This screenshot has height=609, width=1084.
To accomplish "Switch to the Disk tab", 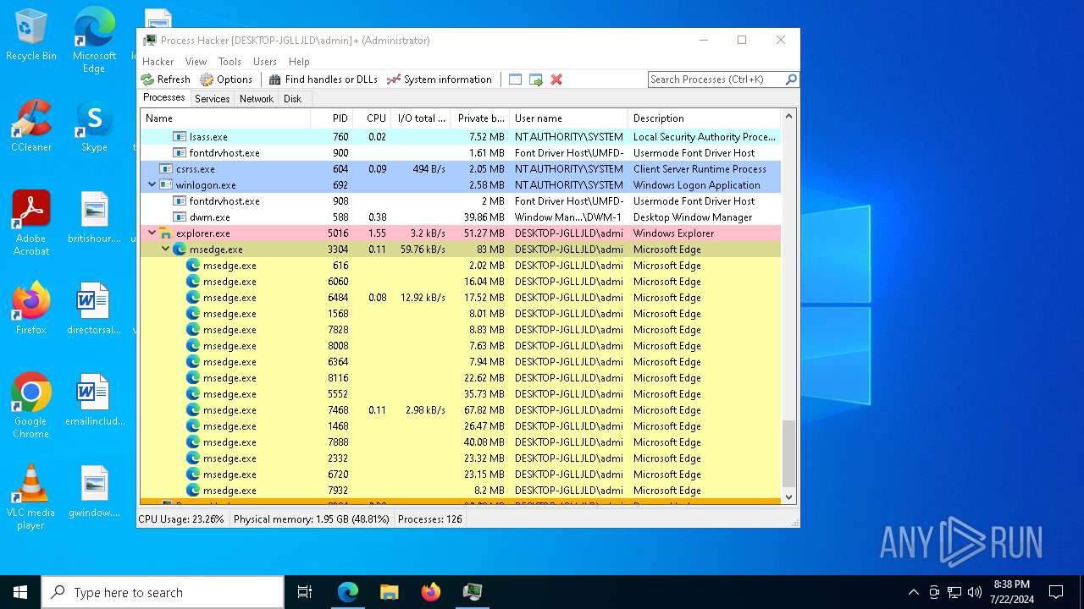I will [x=292, y=99].
